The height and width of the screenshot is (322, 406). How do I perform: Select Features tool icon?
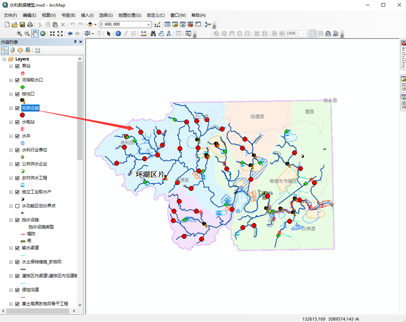[88, 34]
